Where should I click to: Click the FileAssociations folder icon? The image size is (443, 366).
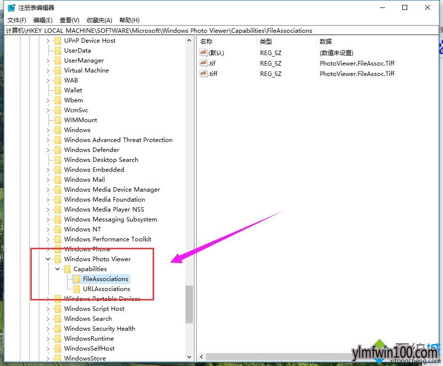point(77,279)
